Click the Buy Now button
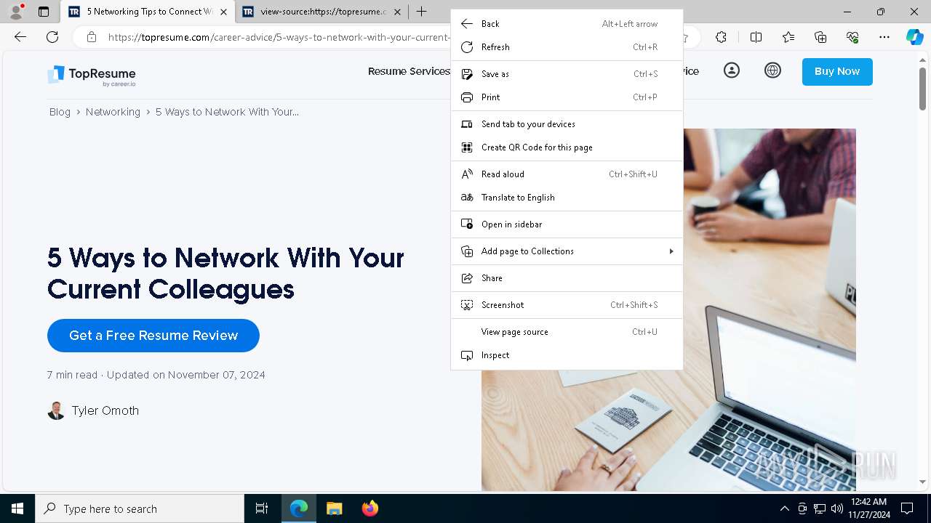This screenshot has height=523, width=931. (837, 71)
